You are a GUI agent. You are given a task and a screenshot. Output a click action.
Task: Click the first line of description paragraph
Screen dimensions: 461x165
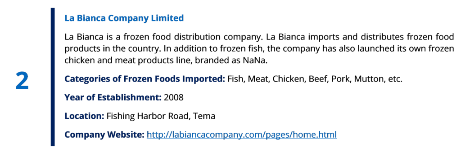pos(259,38)
